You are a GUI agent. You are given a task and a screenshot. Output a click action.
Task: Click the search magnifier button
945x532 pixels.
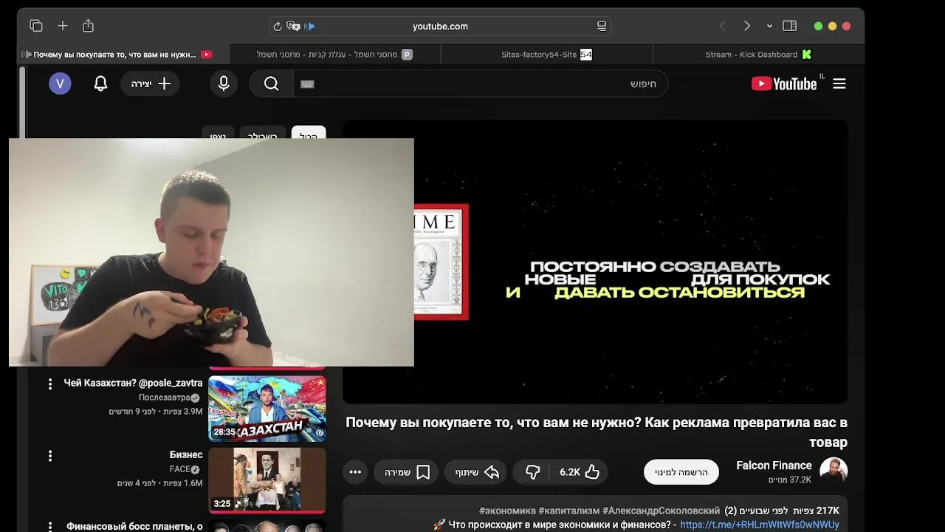[271, 83]
